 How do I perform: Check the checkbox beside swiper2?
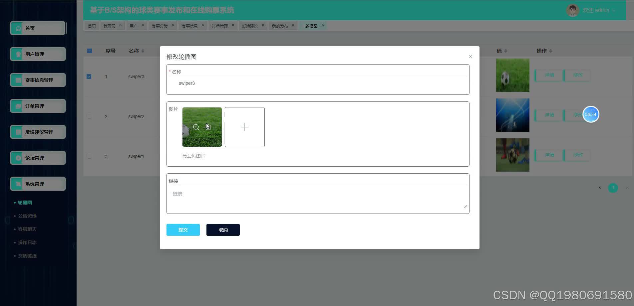pyautogui.click(x=89, y=116)
